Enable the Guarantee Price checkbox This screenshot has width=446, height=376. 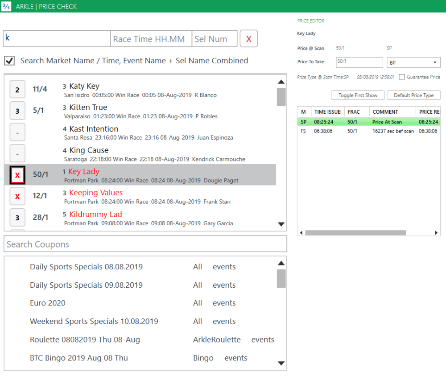point(402,77)
